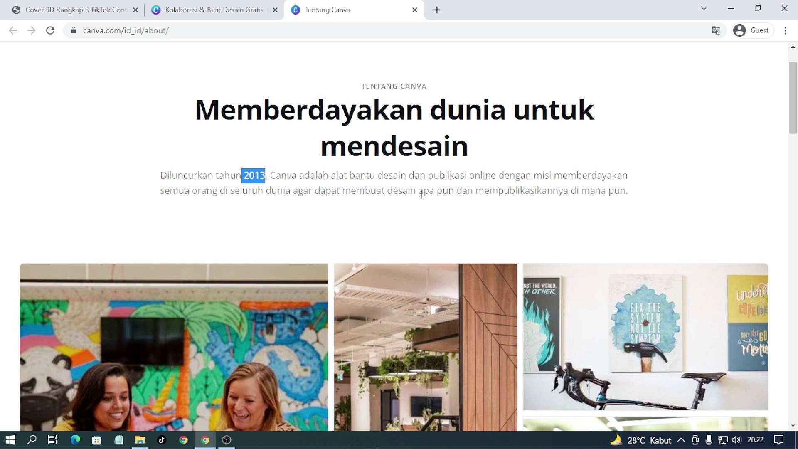Open Chrome's three-dot customize menu
The width and height of the screenshot is (798, 449).
click(x=785, y=30)
